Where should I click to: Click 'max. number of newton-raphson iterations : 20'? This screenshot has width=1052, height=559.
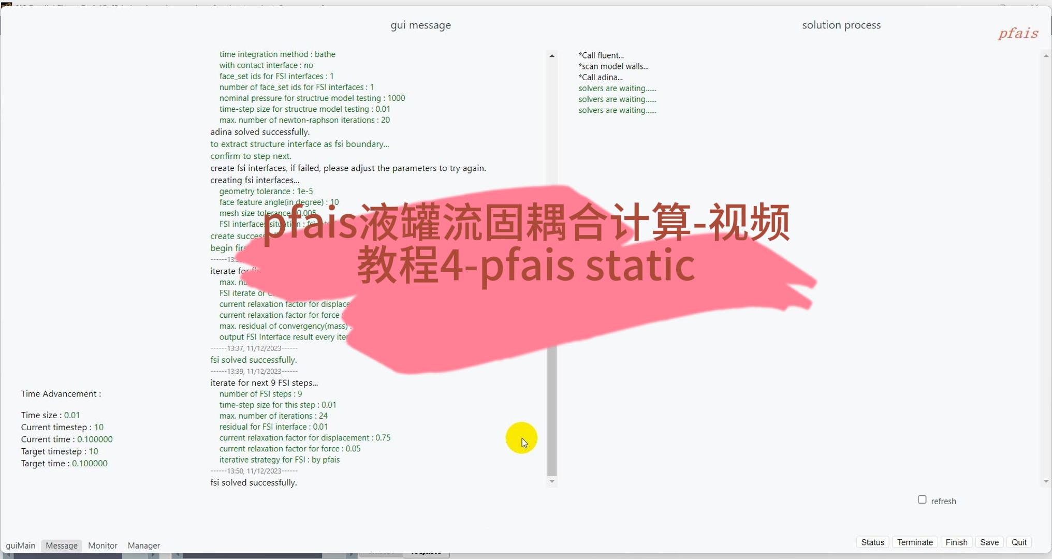click(x=304, y=120)
